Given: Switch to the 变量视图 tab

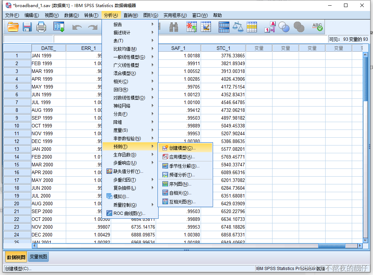Looking at the screenshot, I should 38,257.
